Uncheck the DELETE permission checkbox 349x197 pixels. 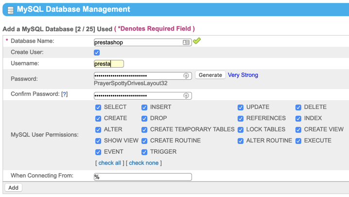[x=298, y=107]
